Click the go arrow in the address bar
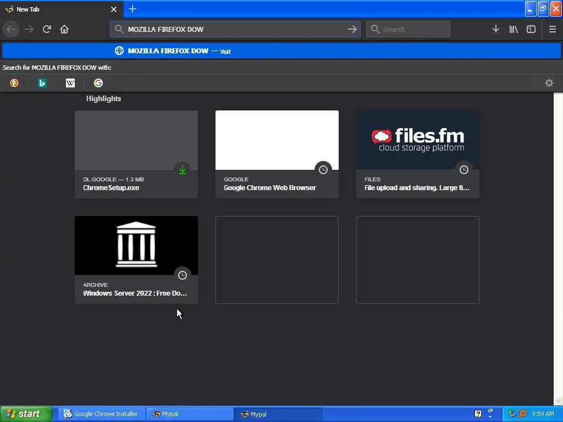 352,29
